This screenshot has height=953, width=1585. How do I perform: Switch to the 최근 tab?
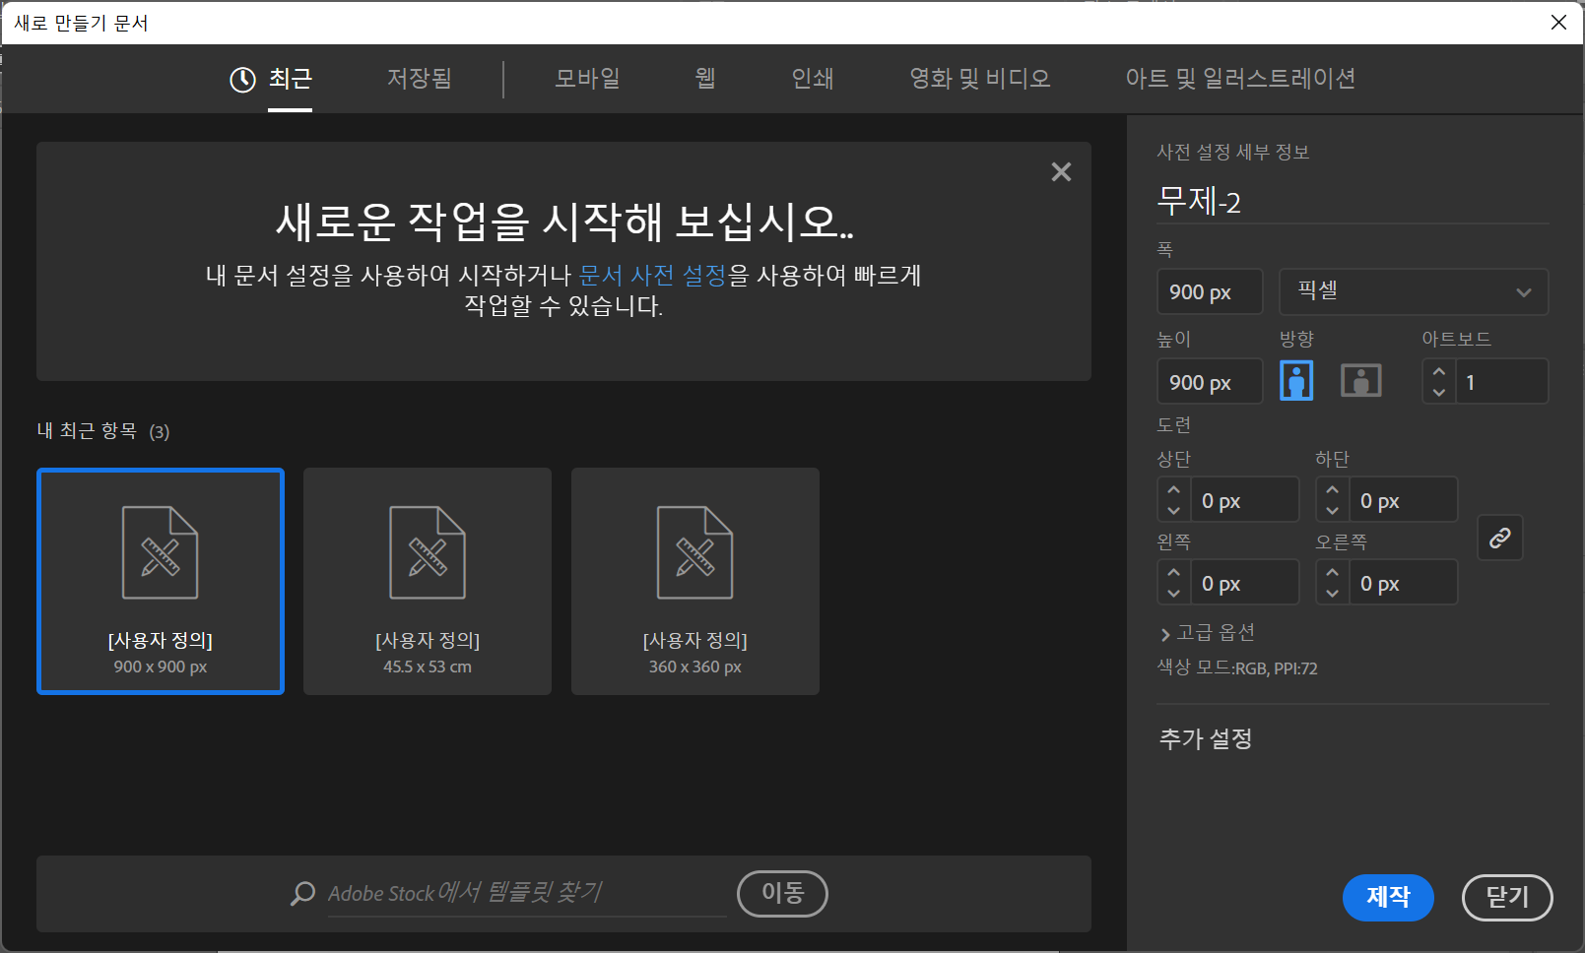(291, 79)
